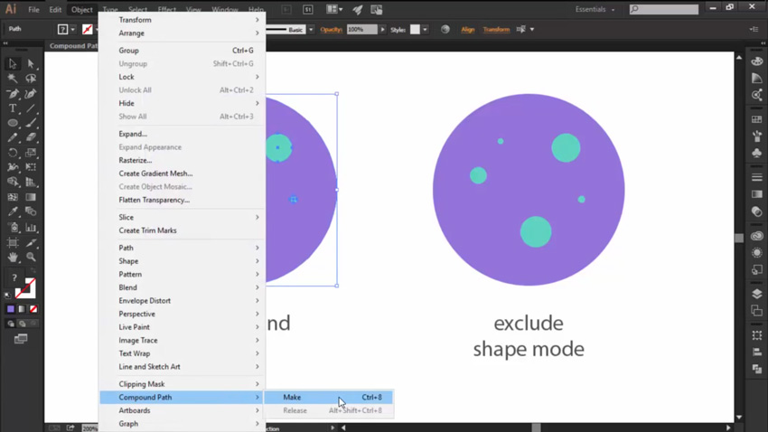Select the Eyedropper tool
This screenshot has width=768, height=432.
pos(13,212)
